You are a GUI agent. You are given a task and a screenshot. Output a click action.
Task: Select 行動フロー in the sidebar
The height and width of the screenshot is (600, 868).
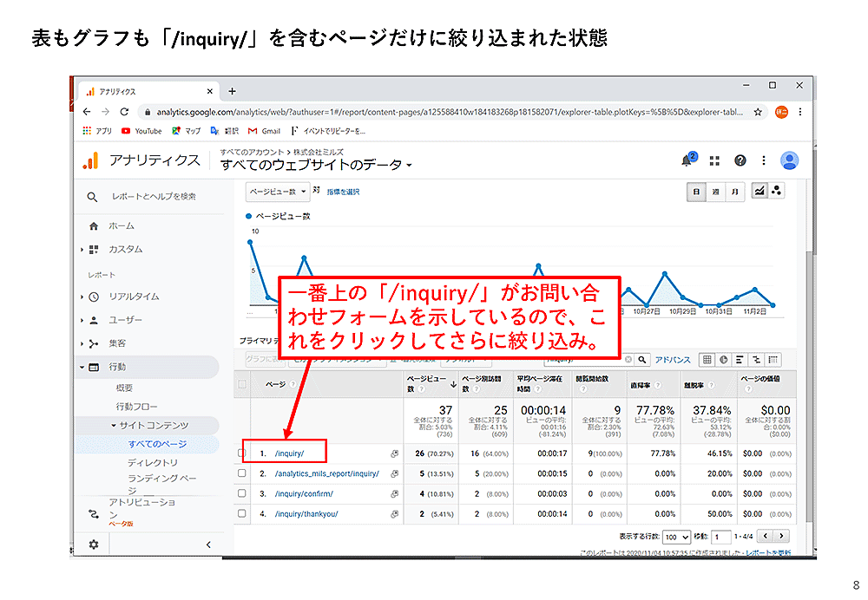click(x=137, y=407)
